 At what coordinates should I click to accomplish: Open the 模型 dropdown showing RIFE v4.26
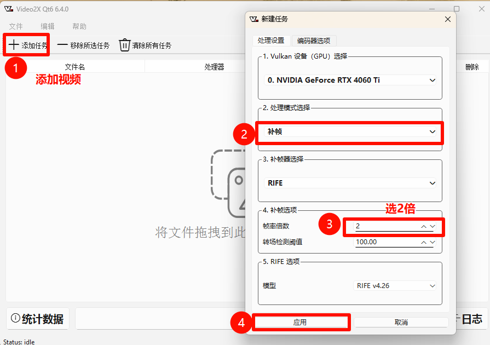click(x=395, y=286)
